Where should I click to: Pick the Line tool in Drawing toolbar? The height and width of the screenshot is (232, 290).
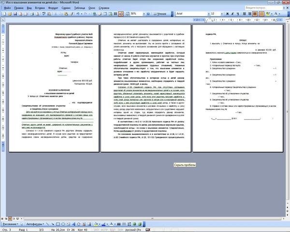(50, 224)
